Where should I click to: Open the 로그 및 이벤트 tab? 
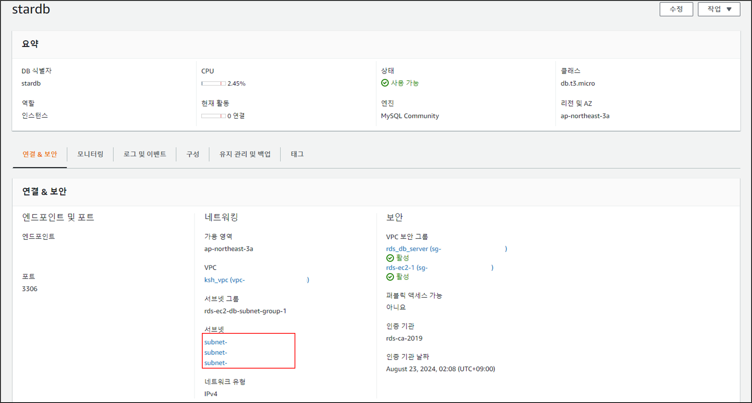click(x=145, y=154)
